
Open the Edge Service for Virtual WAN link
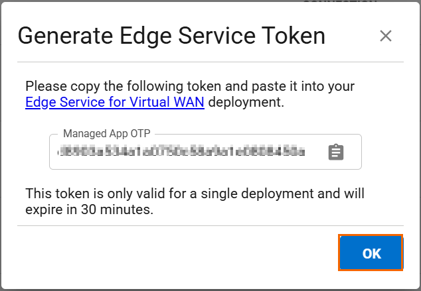tap(115, 102)
